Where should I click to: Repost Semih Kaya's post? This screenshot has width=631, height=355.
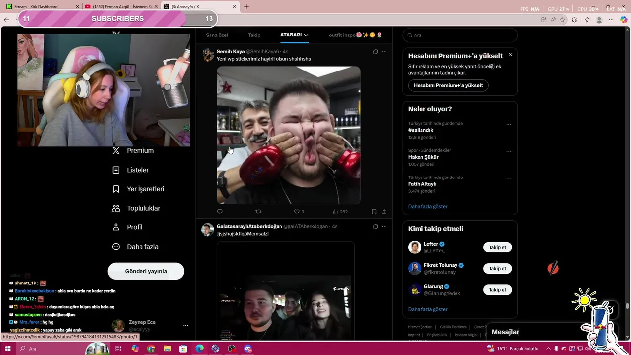pyautogui.click(x=258, y=212)
